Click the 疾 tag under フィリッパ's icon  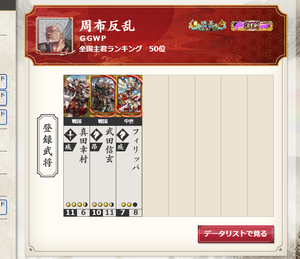(x=122, y=147)
